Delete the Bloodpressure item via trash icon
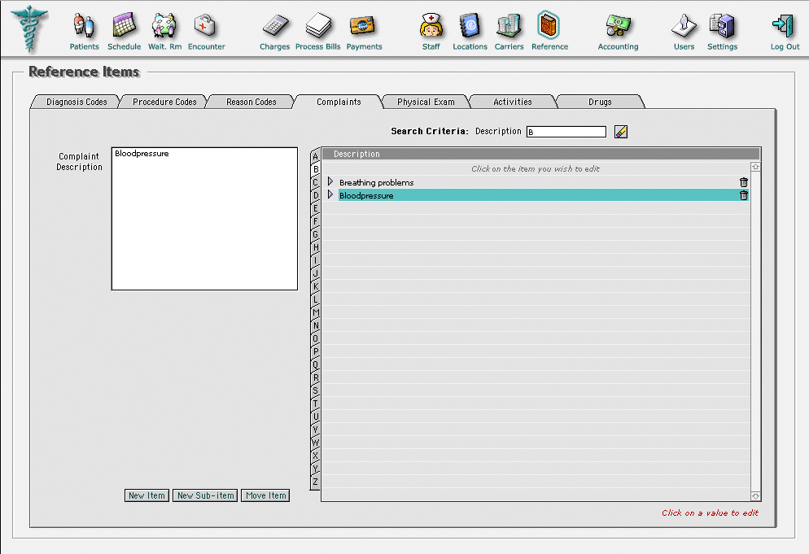Viewport: 809px width, 554px height. pyautogui.click(x=743, y=195)
